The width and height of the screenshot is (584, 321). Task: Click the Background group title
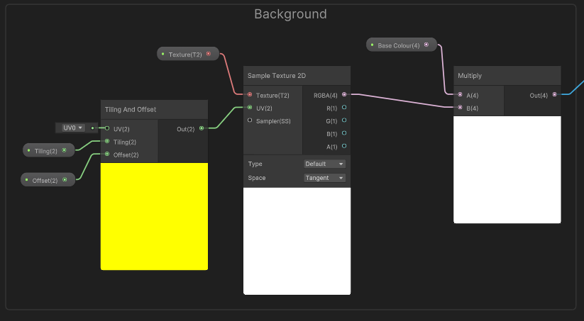pyautogui.click(x=290, y=14)
